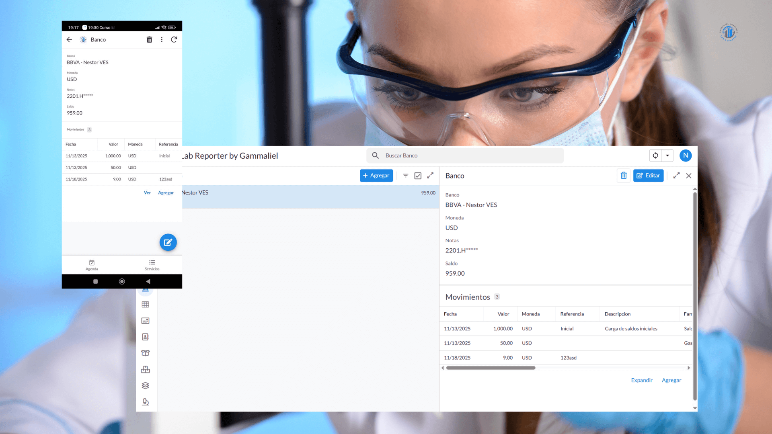
Task: Expand the list panel with diagonal arrows icon
Action: click(430, 176)
